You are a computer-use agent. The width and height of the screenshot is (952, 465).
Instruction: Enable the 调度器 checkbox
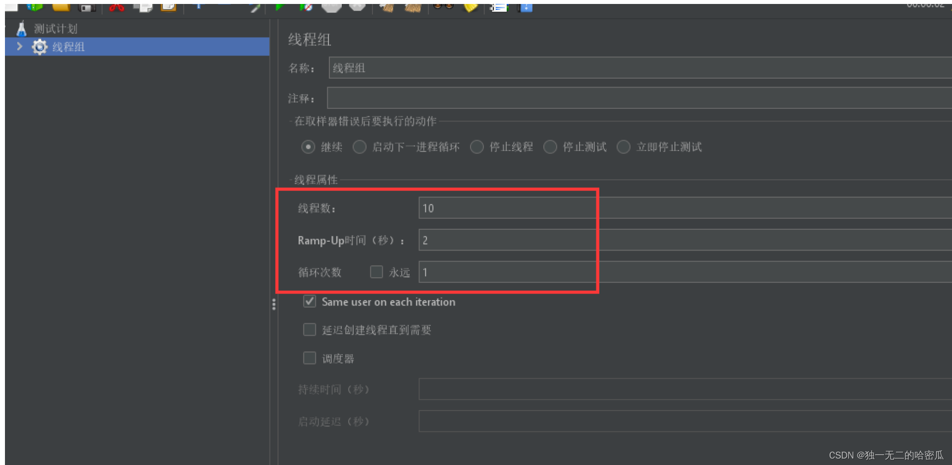point(310,358)
